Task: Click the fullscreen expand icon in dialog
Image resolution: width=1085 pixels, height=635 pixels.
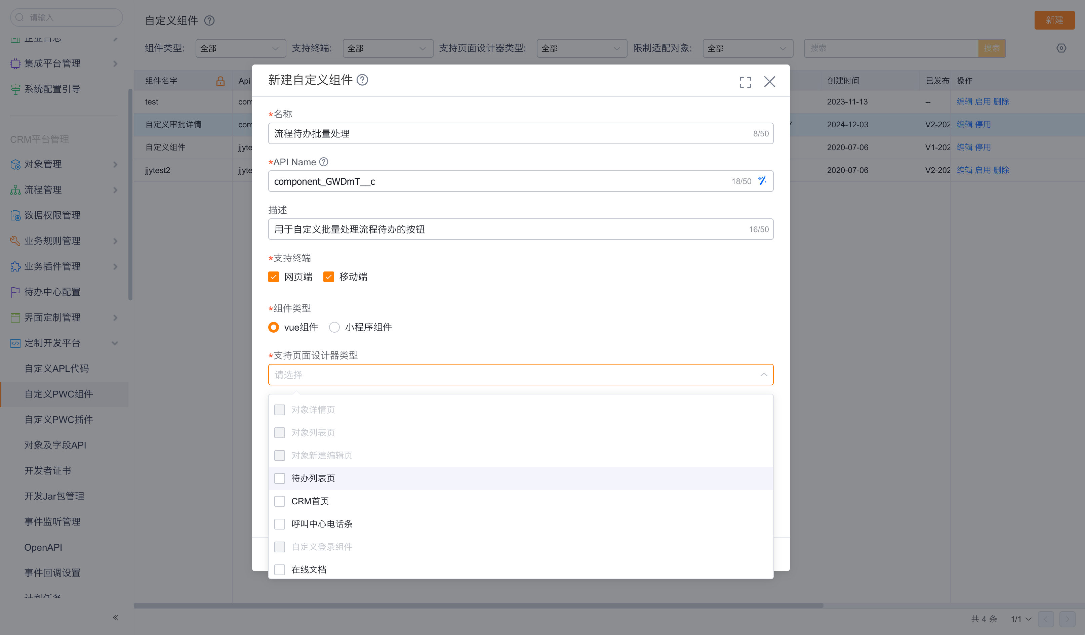Action: [x=745, y=82]
